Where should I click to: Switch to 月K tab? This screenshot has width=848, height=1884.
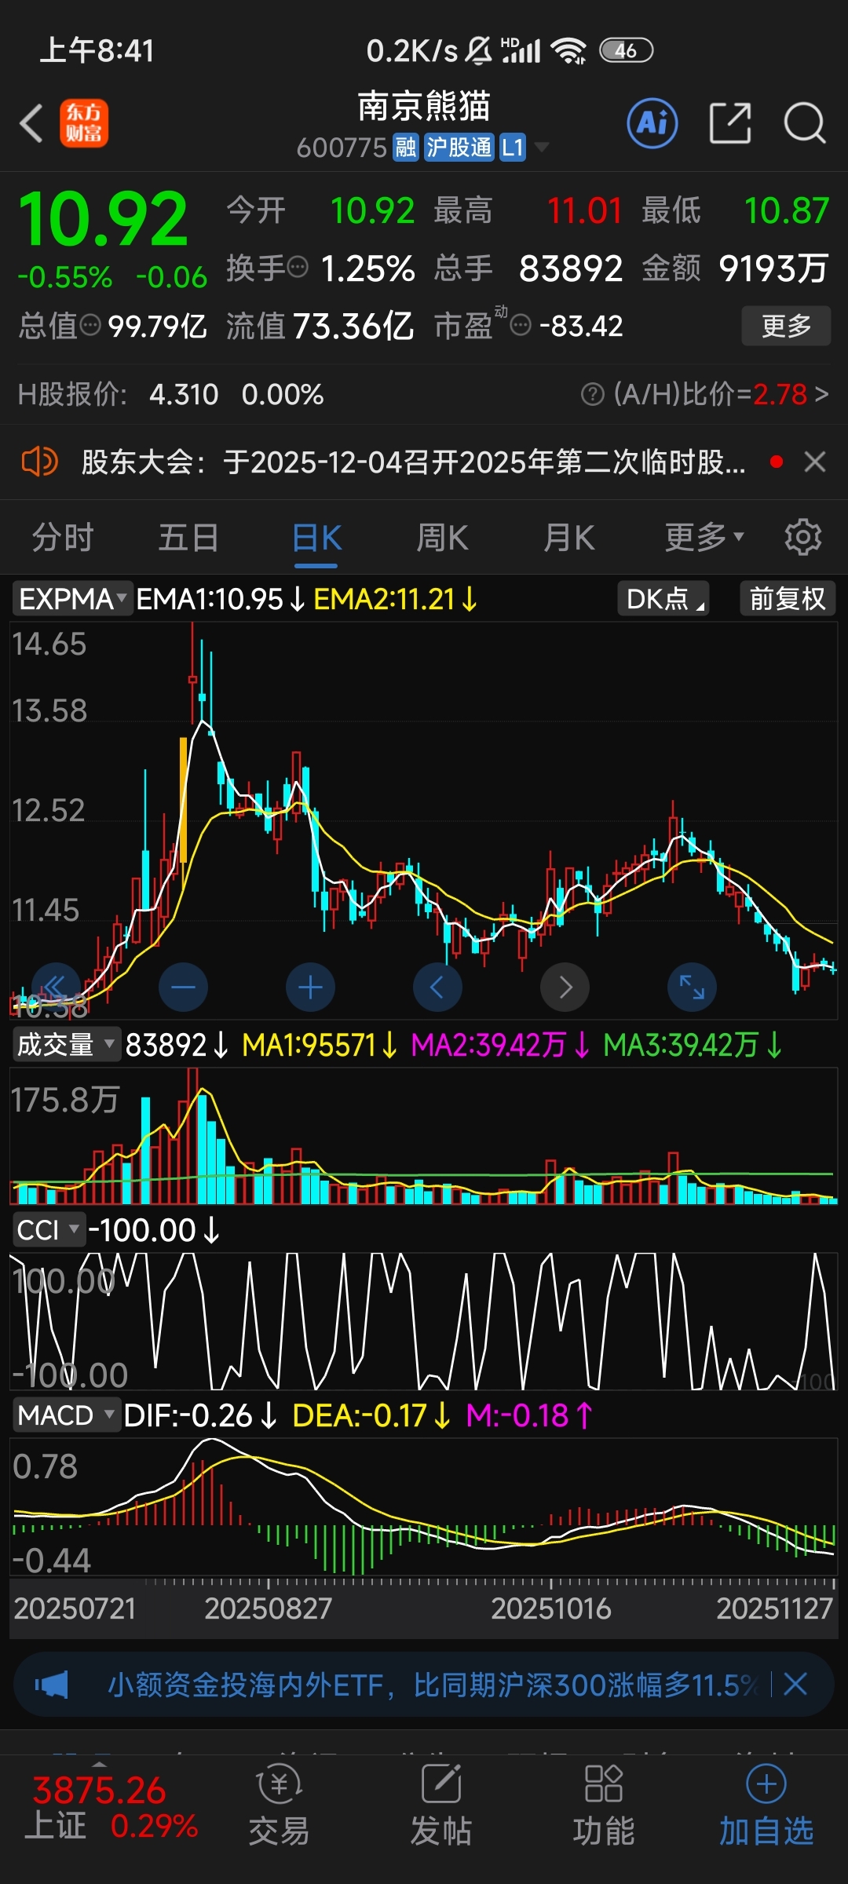coord(569,537)
